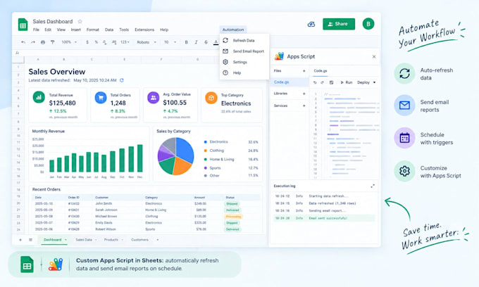The height and width of the screenshot is (287, 479).
Task: Open the Data menu
Action: coord(109,30)
